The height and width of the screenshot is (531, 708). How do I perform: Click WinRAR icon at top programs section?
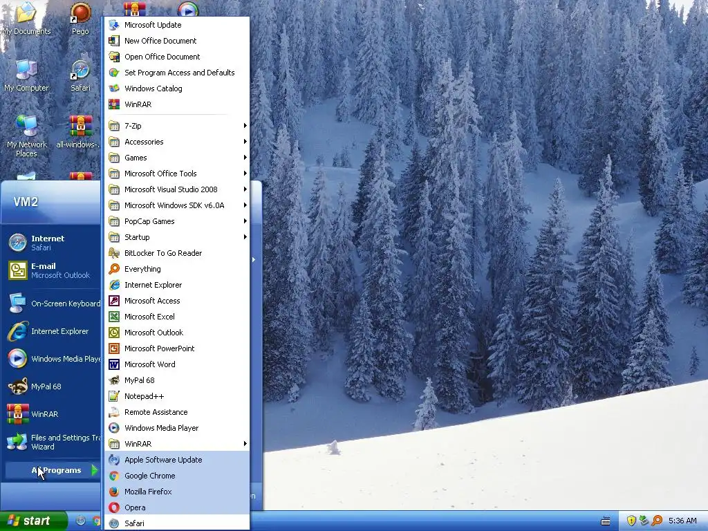114,104
